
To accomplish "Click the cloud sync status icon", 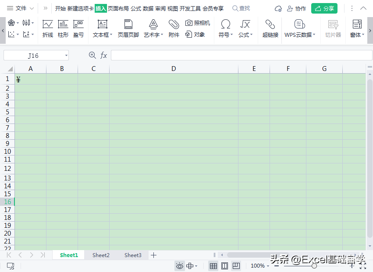I will tap(278, 9).
